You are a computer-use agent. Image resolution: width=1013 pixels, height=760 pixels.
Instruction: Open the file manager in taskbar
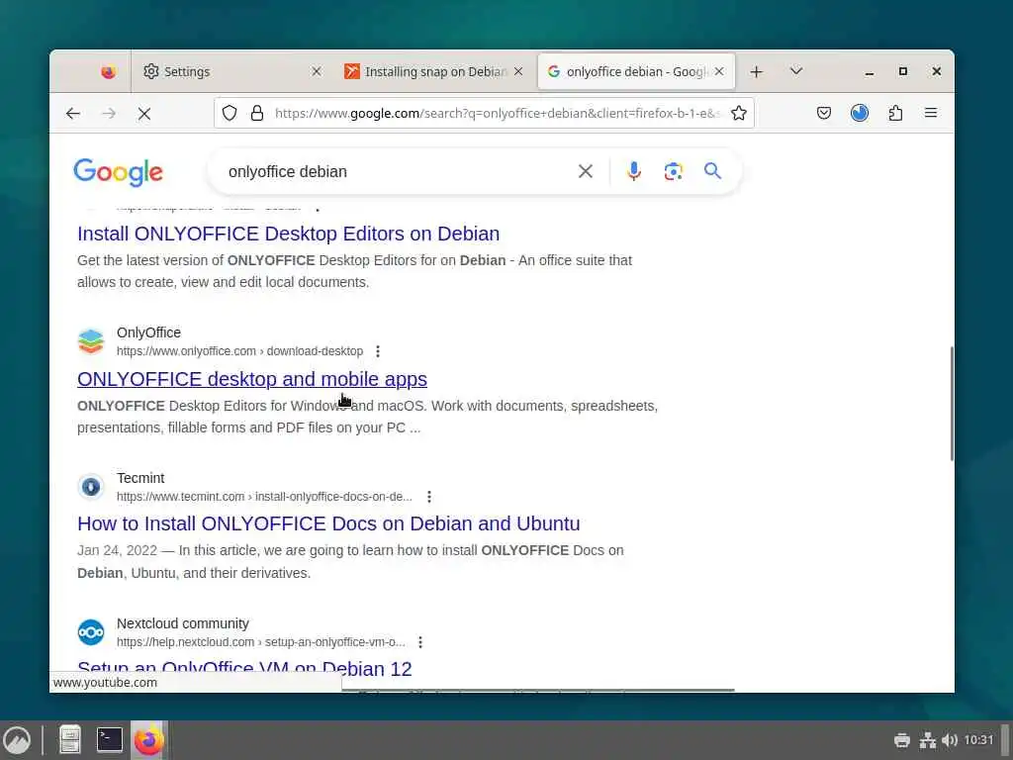tap(70, 740)
